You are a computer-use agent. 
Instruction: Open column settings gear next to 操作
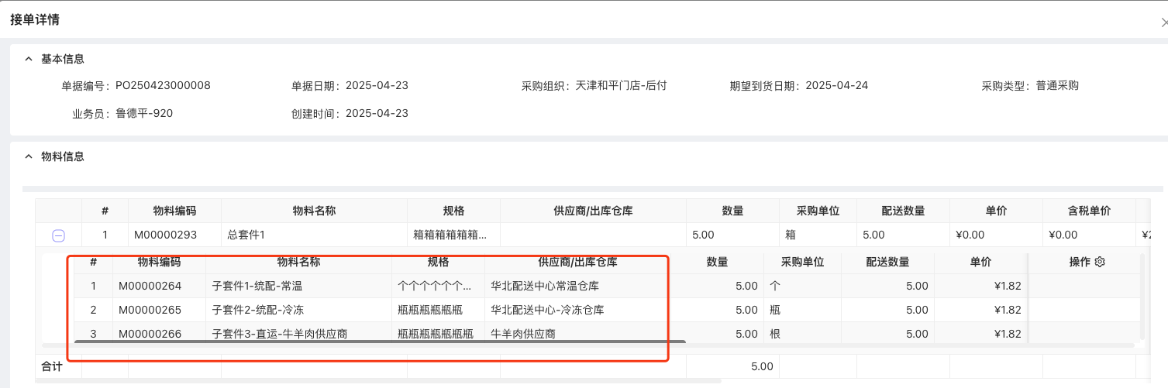[1099, 263]
